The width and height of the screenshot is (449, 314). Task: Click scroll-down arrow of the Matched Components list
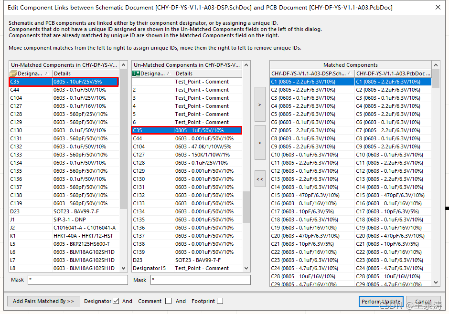(436, 283)
